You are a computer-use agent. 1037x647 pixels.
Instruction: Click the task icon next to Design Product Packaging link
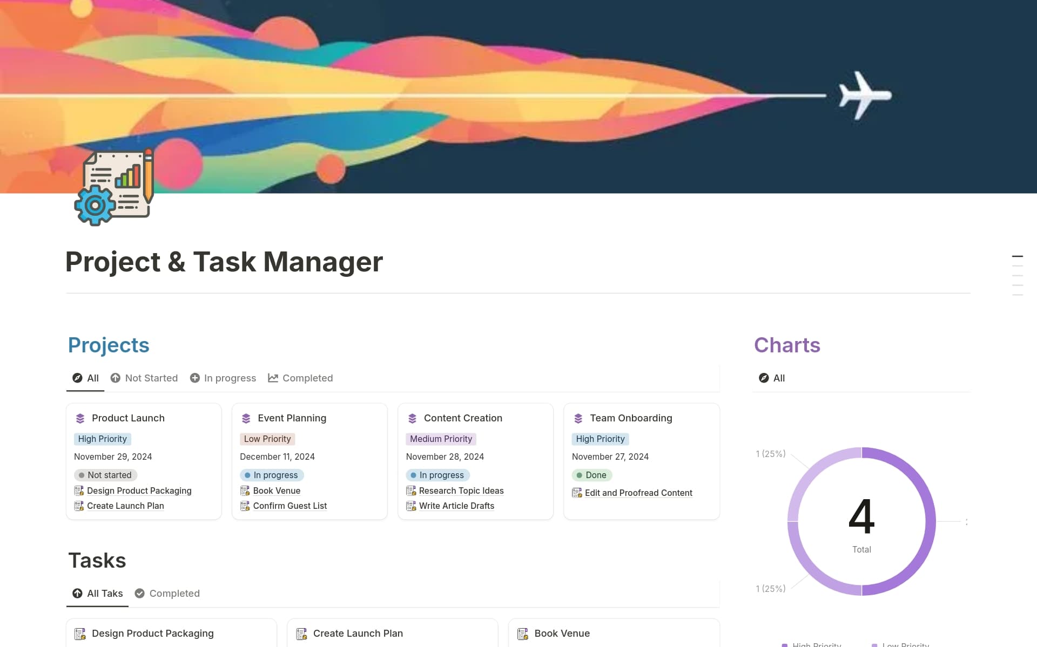[79, 491]
